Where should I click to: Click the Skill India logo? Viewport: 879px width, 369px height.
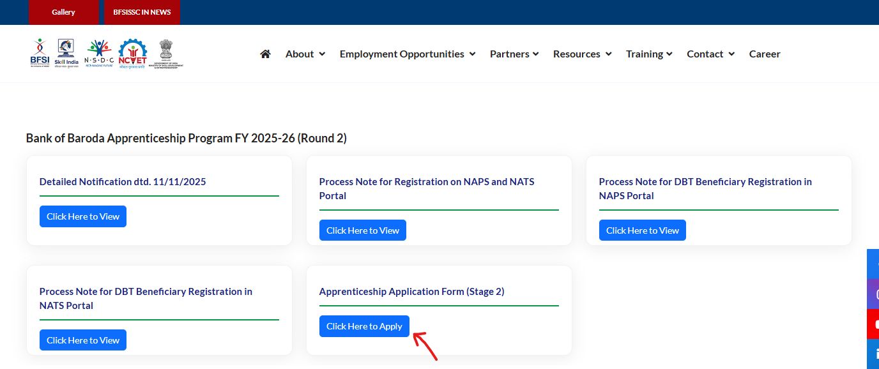pyautogui.click(x=66, y=53)
